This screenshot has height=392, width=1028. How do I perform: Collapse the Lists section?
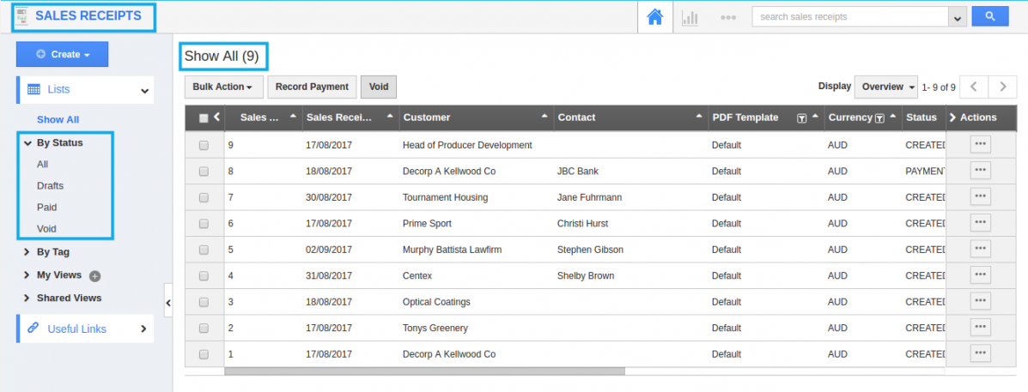coord(145,91)
